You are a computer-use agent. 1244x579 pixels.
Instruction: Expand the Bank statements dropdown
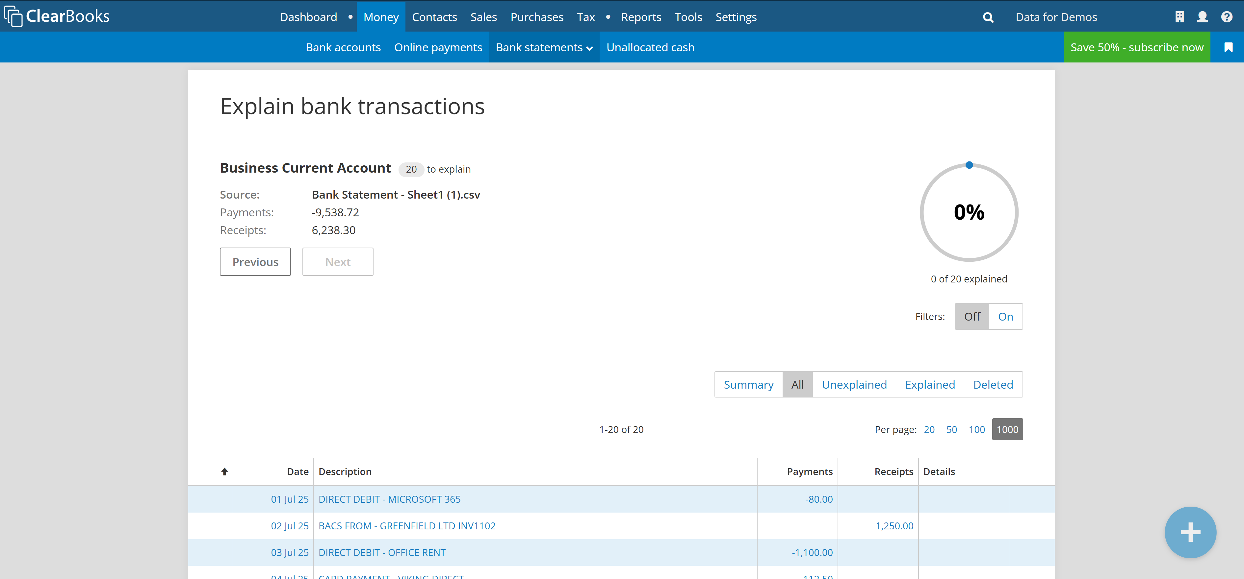(x=544, y=47)
